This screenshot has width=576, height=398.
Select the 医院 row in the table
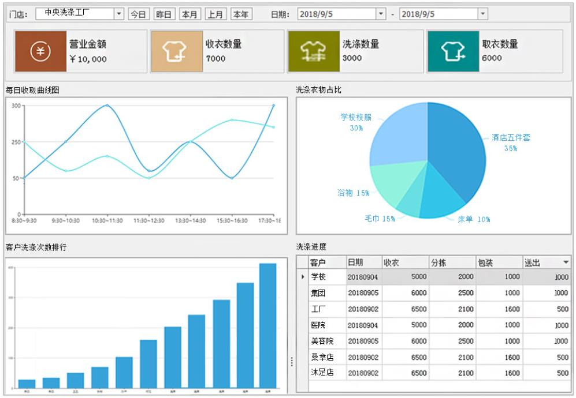(326, 325)
